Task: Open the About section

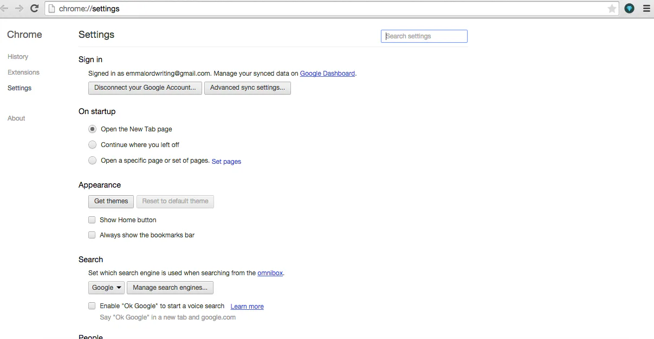Action: (x=16, y=118)
